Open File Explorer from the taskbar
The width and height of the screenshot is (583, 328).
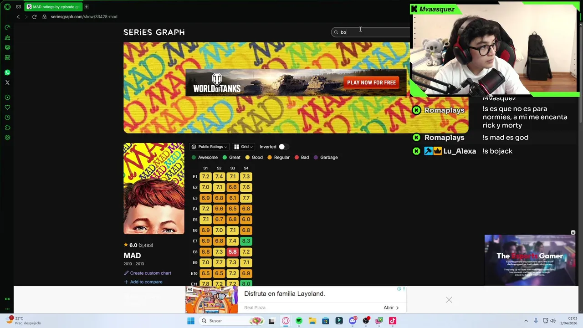[x=312, y=321]
